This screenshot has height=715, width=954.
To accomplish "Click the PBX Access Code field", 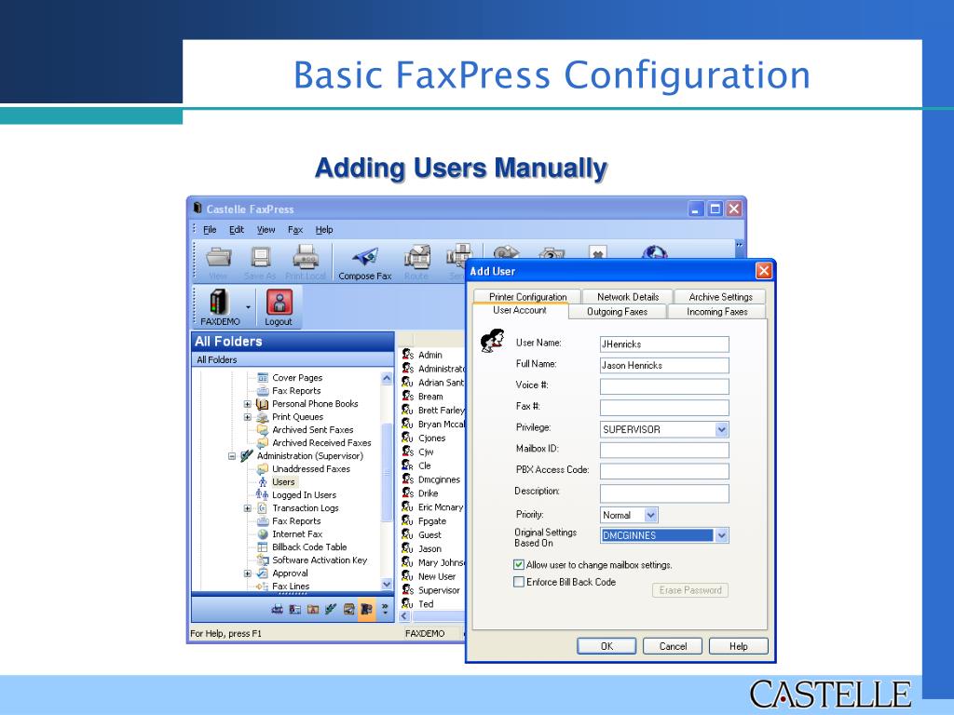I will coord(664,471).
